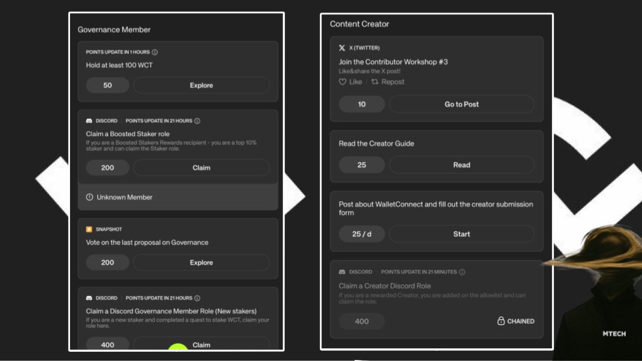
Task: Click the Discord icon in Governance Member Role card
Action: (89, 298)
